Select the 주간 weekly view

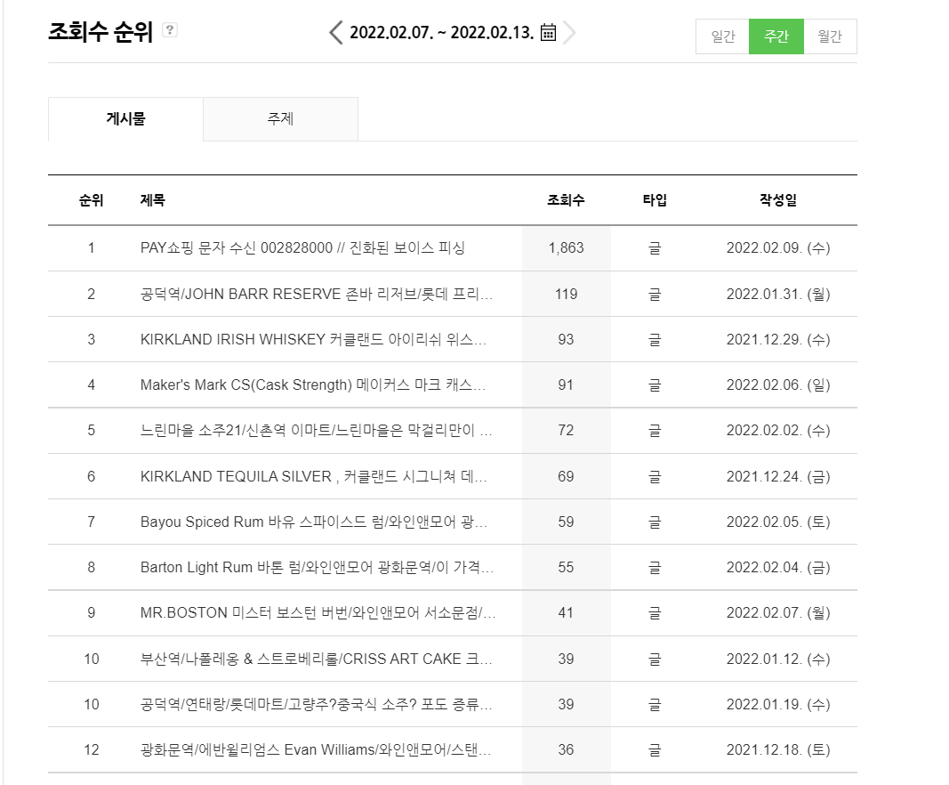776,36
